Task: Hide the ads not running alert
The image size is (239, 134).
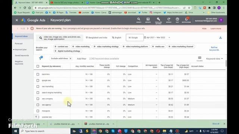Action: (204, 29)
